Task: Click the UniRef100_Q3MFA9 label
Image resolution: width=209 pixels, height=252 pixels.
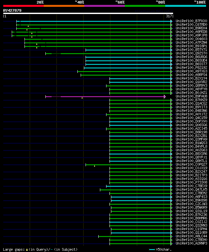Action: (191, 139)
